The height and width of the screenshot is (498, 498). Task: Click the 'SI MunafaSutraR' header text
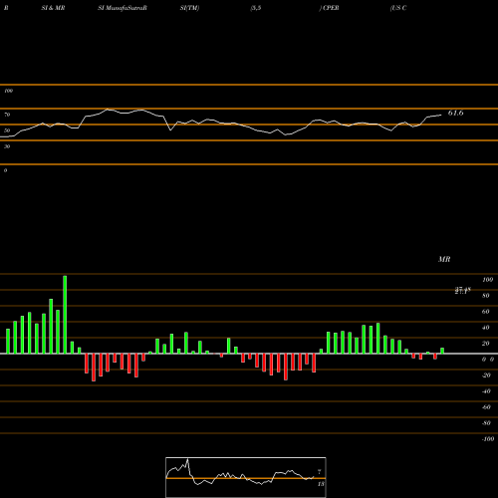(x=123, y=8)
